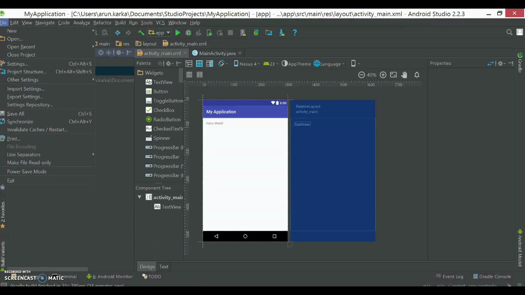Image resolution: width=525 pixels, height=295 pixels.
Task: Click the Make Project hammer icon
Action: tap(141, 33)
